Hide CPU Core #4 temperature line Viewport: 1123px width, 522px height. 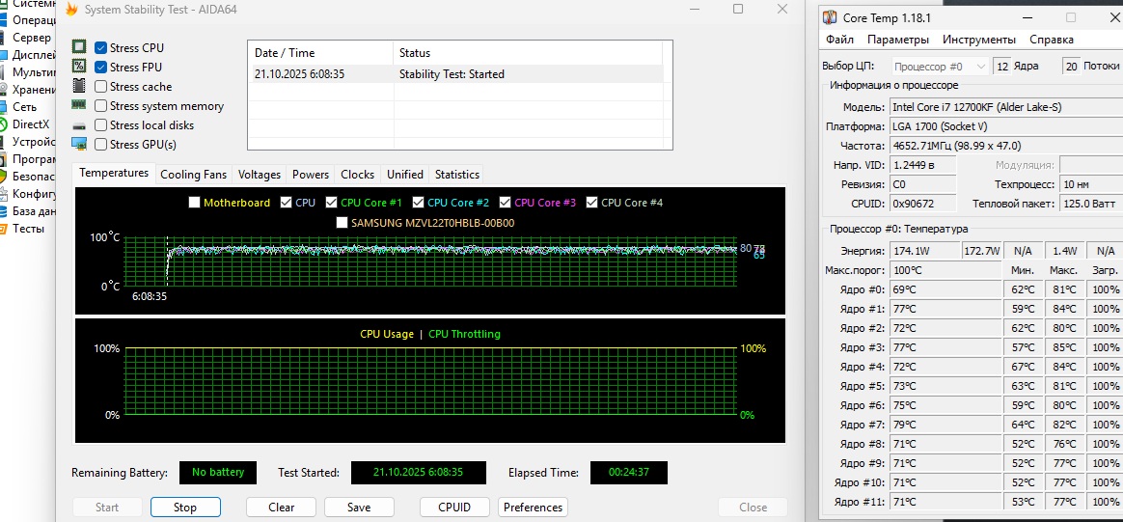coord(591,203)
